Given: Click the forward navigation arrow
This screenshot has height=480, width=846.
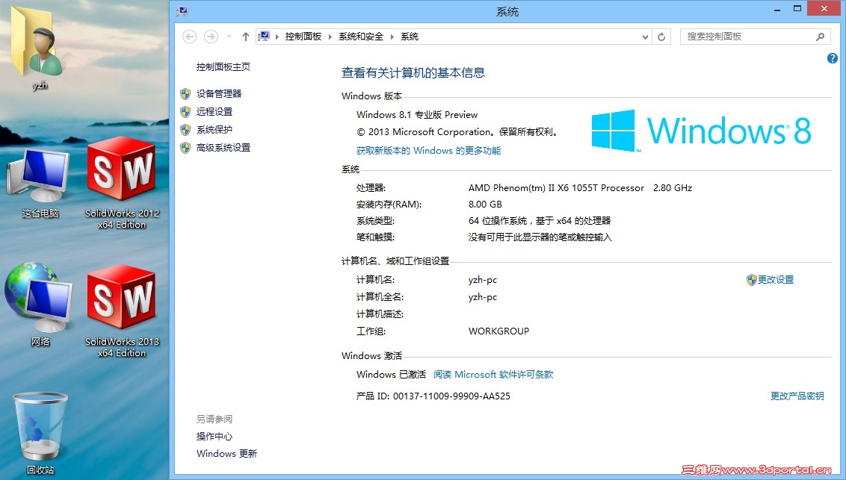Looking at the screenshot, I should pyautogui.click(x=211, y=37).
